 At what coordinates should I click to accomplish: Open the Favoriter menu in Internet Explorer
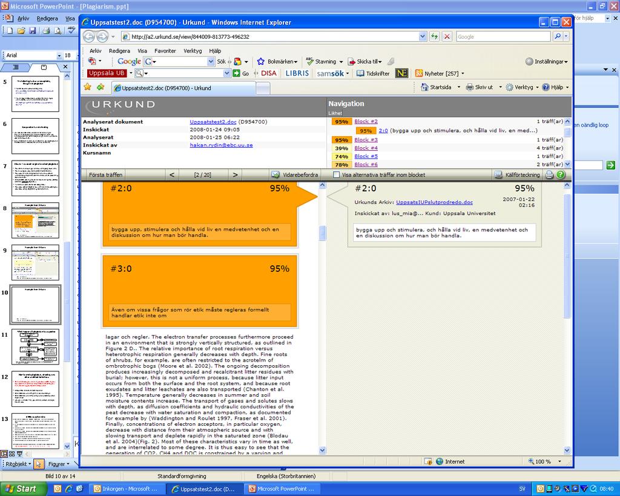click(x=165, y=51)
